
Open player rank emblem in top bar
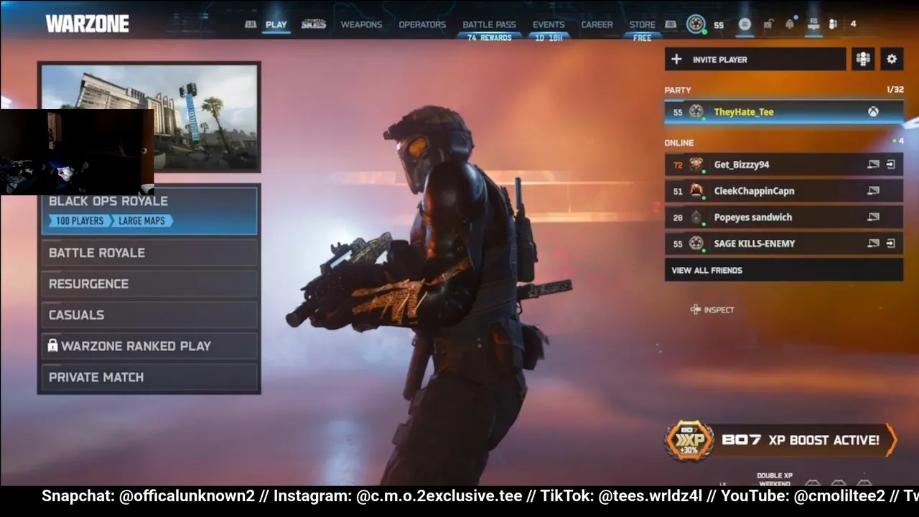point(696,24)
